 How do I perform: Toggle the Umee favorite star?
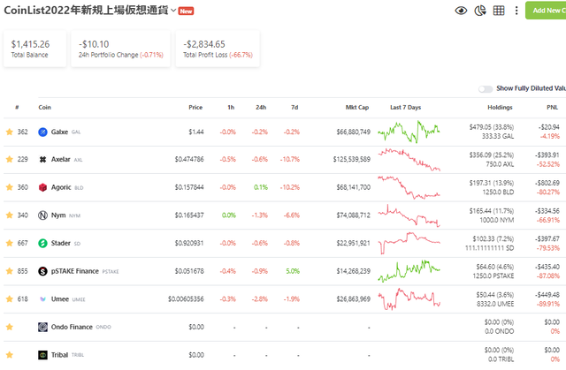pyautogui.click(x=10, y=299)
